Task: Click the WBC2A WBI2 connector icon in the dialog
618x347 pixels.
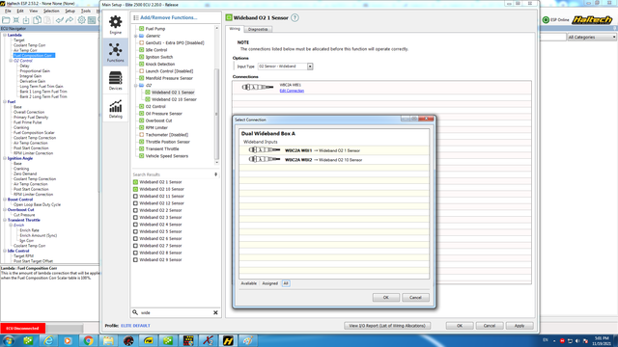Action: coord(264,159)
